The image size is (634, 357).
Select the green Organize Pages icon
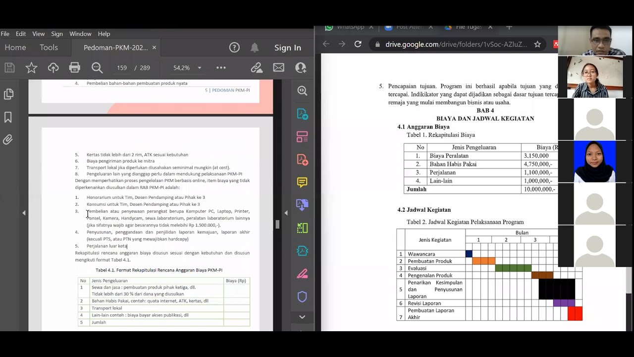point(302,228)
